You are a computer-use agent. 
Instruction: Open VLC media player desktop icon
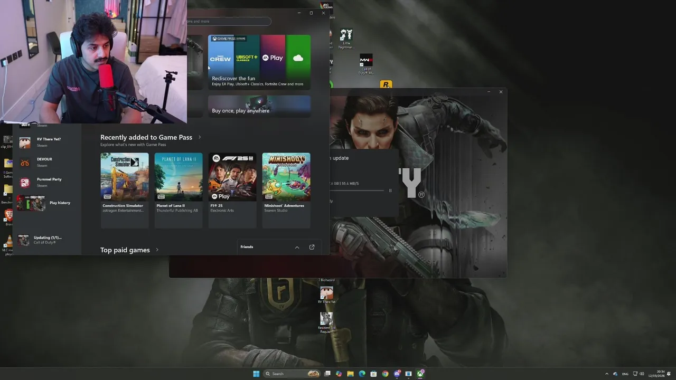pyautogui.click(x=8, y=246)
